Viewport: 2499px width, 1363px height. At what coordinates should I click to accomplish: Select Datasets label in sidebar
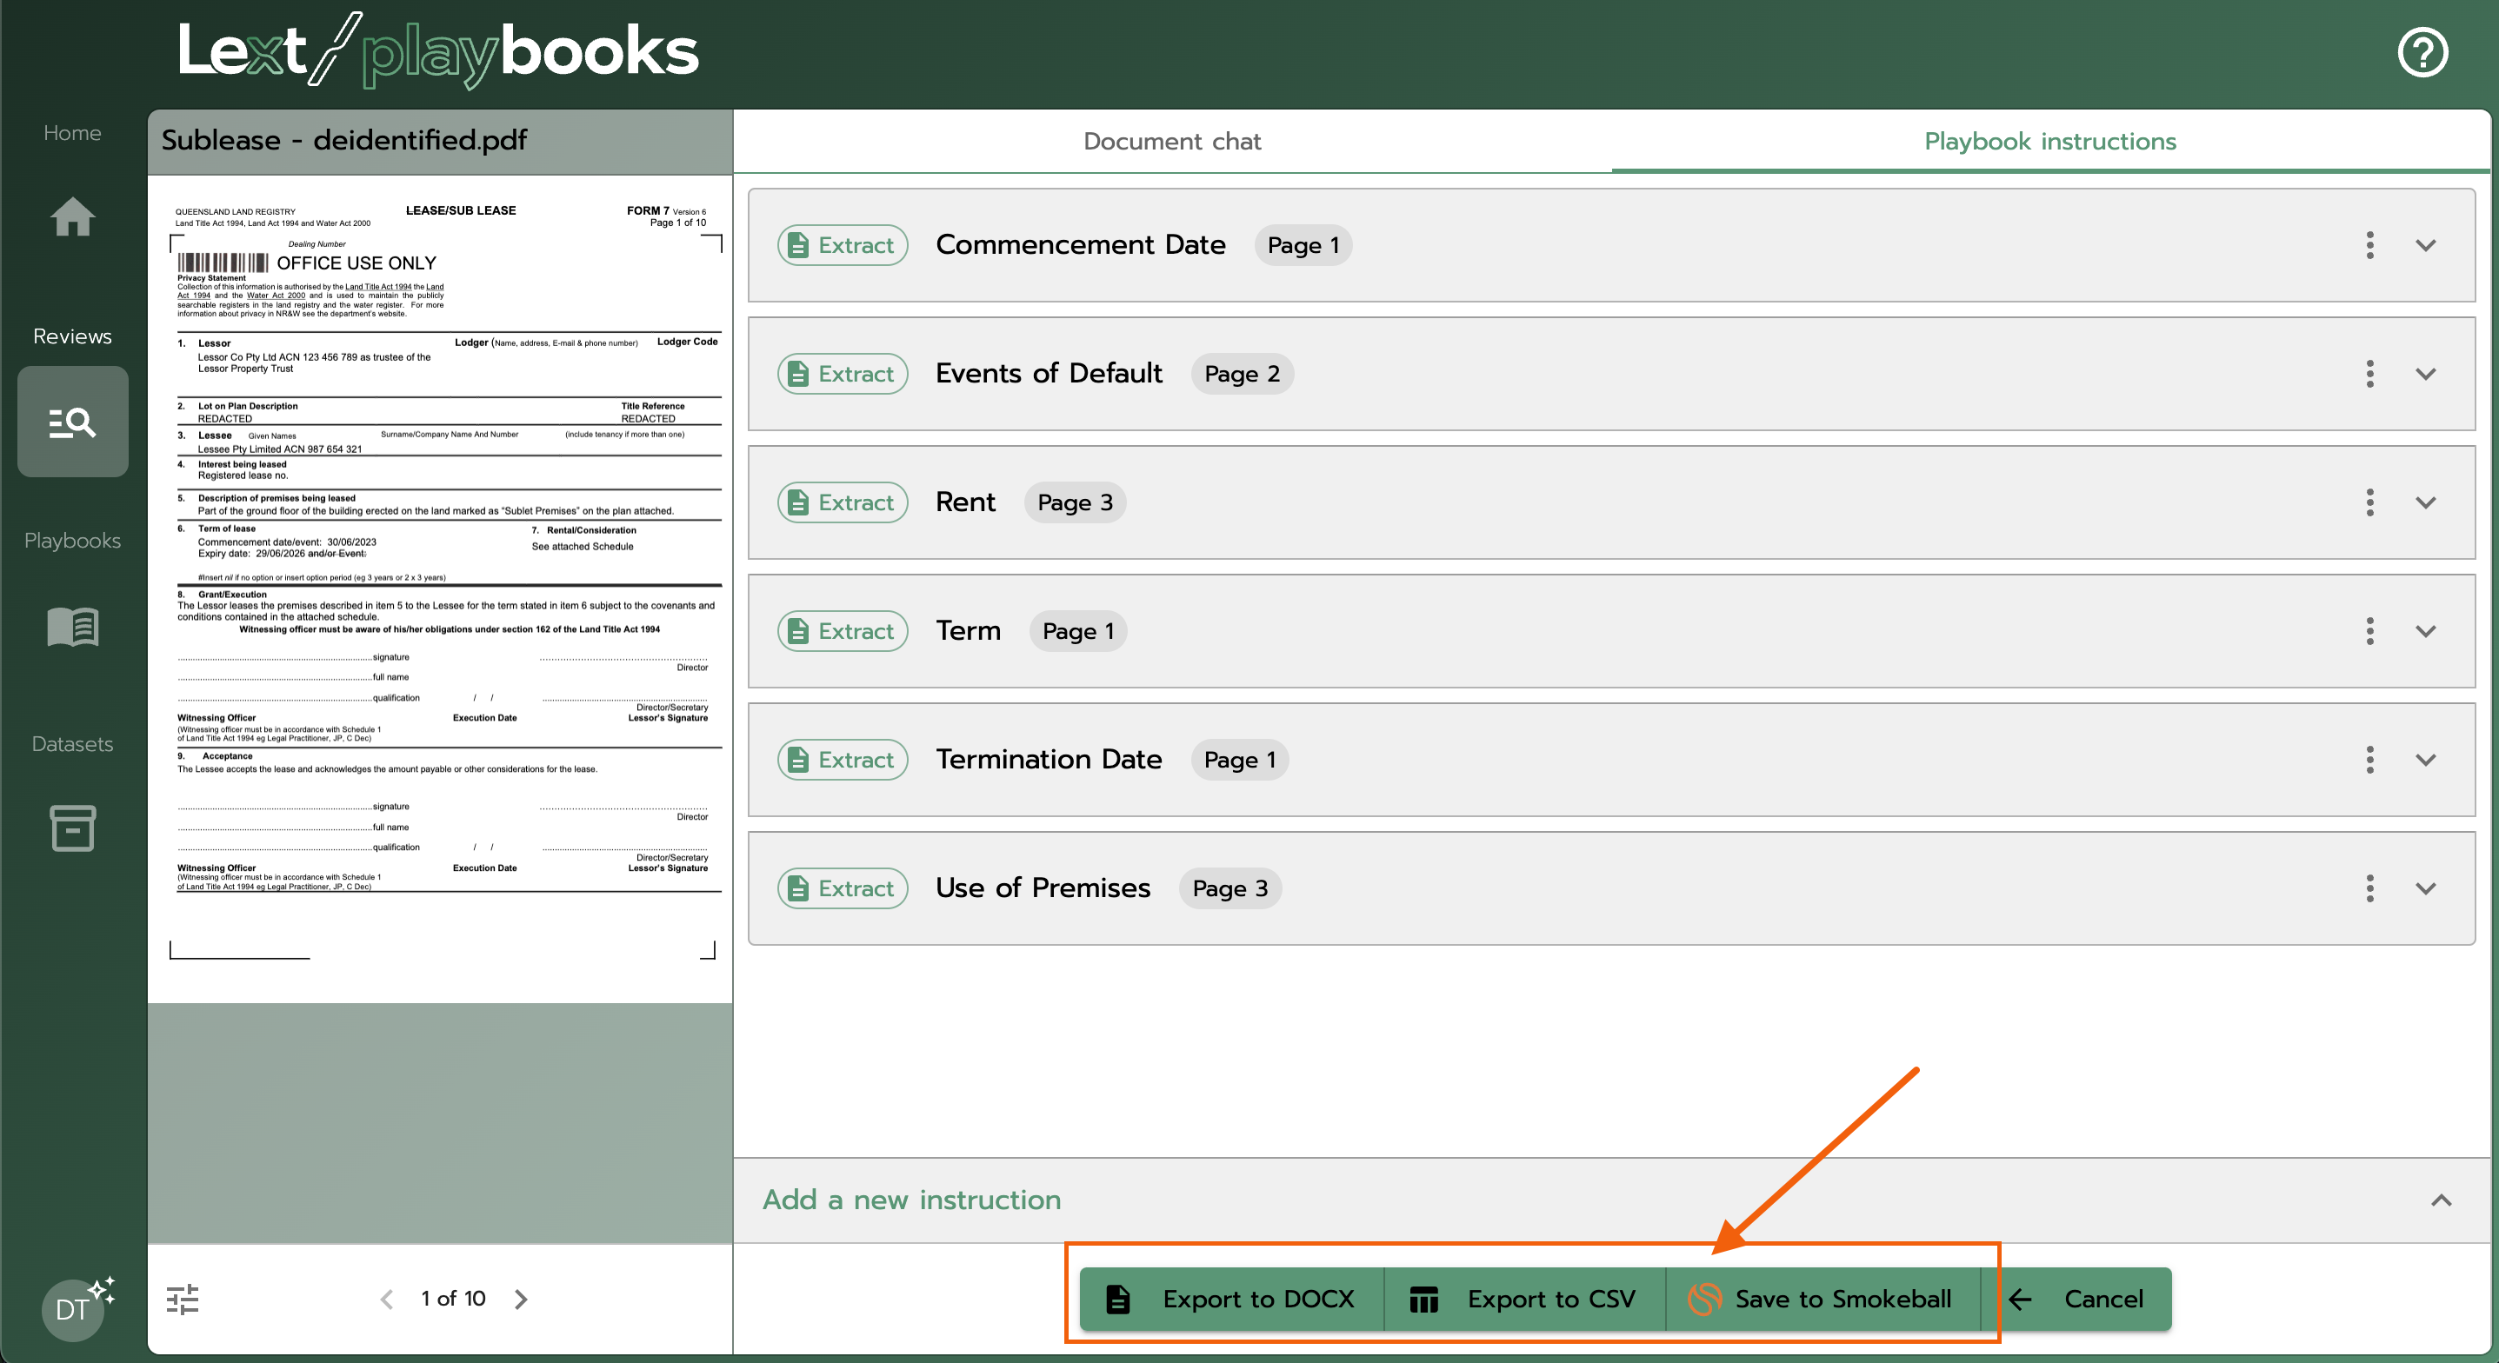tap(72, 744)
